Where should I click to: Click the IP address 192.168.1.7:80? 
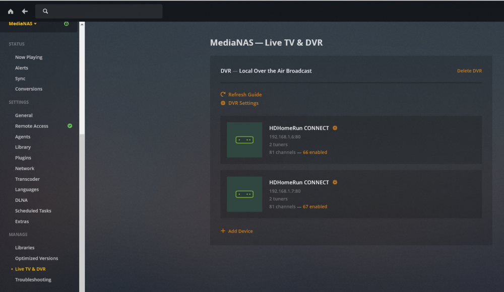(285, 191)
